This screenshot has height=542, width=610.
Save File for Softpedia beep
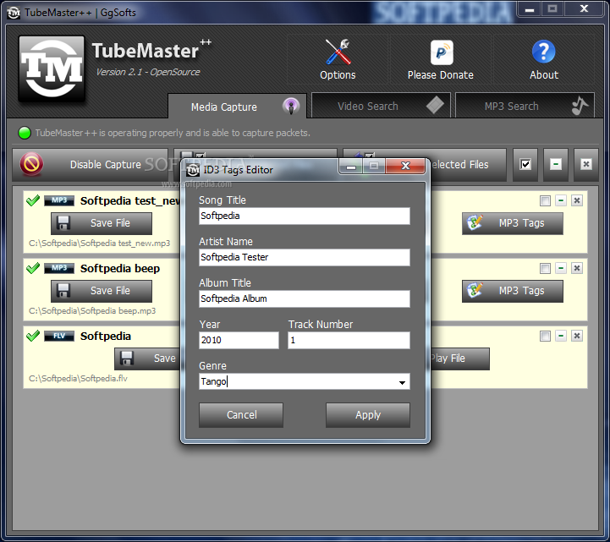pyautogui.click(x=102, y=291)
